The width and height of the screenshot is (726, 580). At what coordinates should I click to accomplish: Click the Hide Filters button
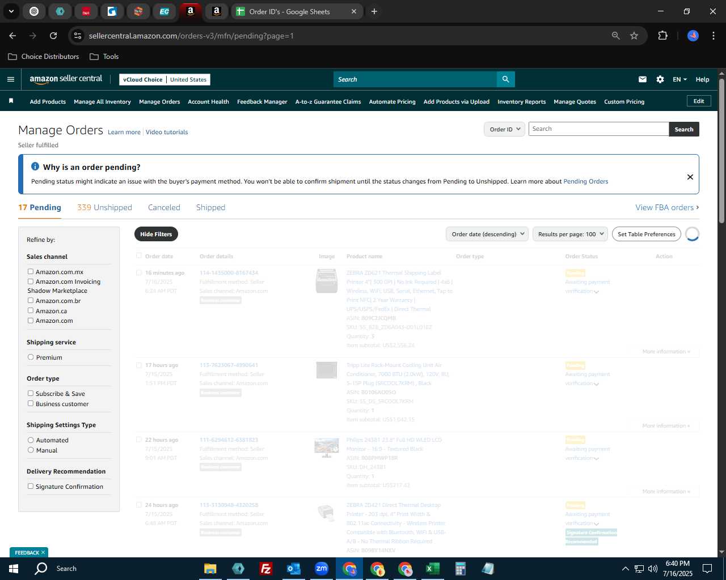[x=156, y=234]
